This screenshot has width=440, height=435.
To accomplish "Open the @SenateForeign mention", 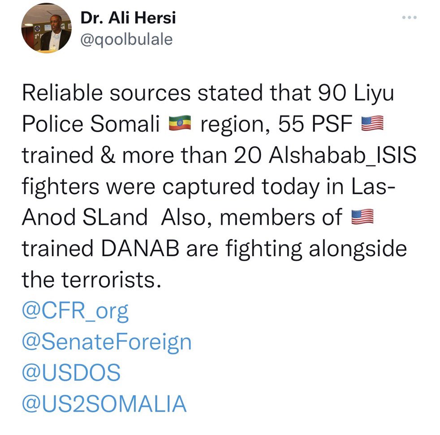I will pyautogui.click(x=107, y=342).
